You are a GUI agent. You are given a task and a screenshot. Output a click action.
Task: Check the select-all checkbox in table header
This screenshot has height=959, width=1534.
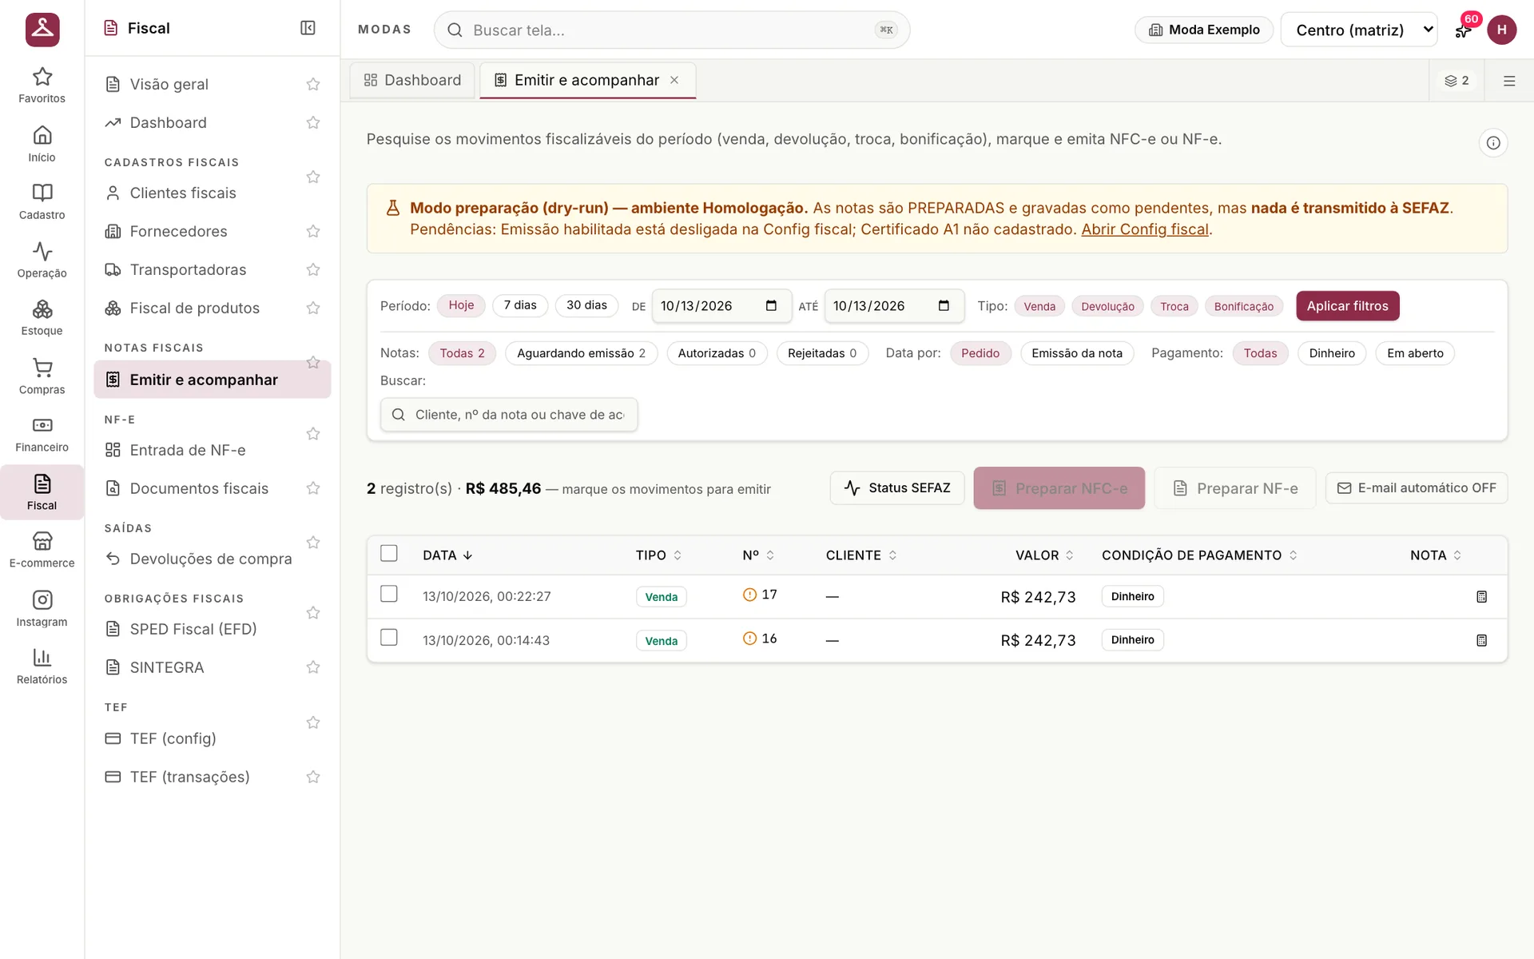click(x=389, y=553)
